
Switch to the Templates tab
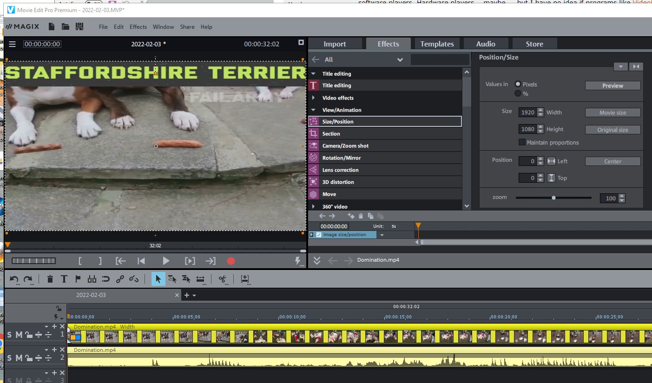(437, 44)
